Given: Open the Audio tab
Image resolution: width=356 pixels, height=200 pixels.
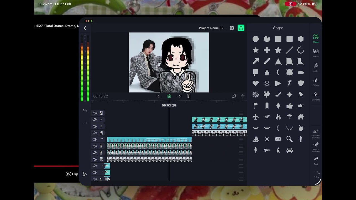Looking at the screenshot, I should (316, 67).
